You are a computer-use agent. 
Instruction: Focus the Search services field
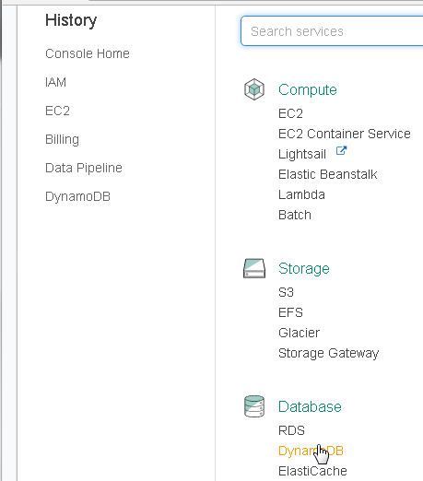pyautogui.click(x=332, y=31)
